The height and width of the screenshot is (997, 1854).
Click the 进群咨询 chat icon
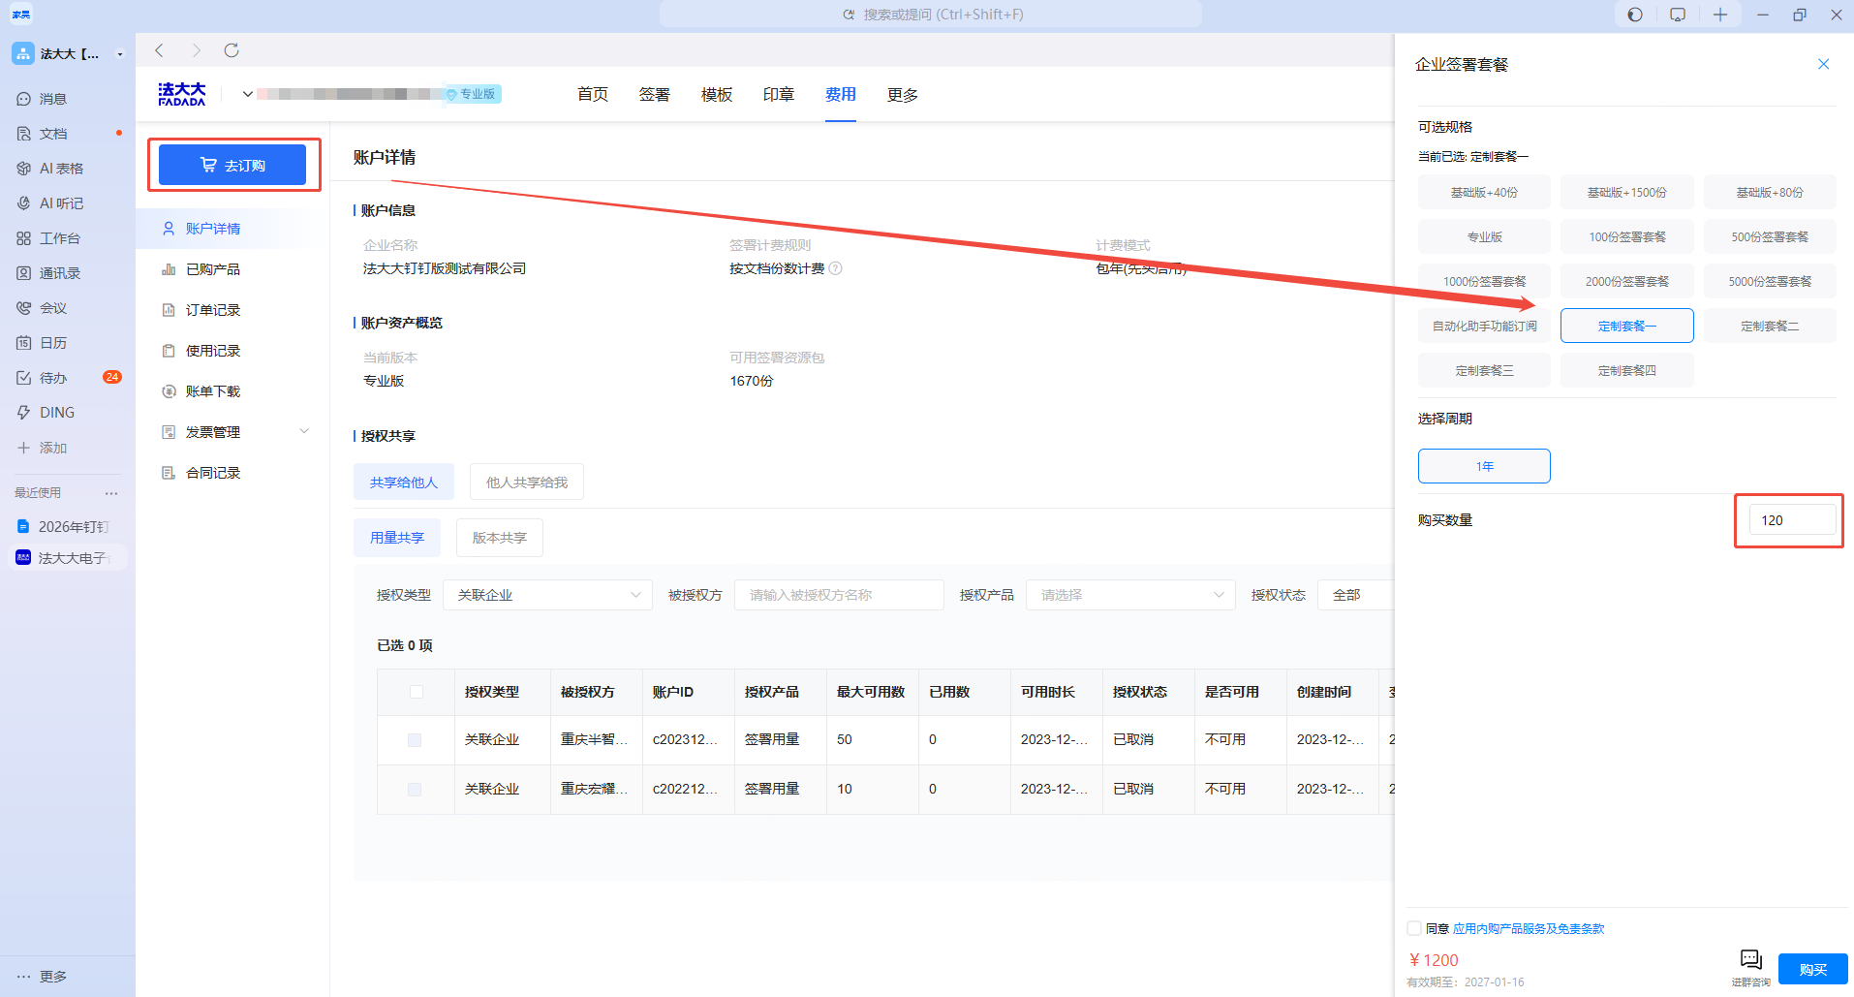(x=1751, y=960)
